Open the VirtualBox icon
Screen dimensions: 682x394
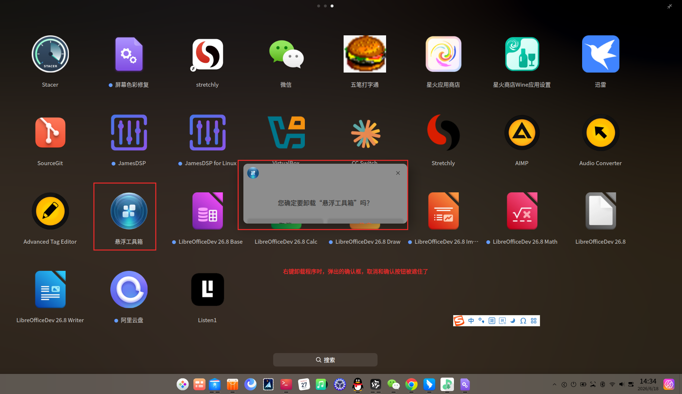click(x=286, y=132)
